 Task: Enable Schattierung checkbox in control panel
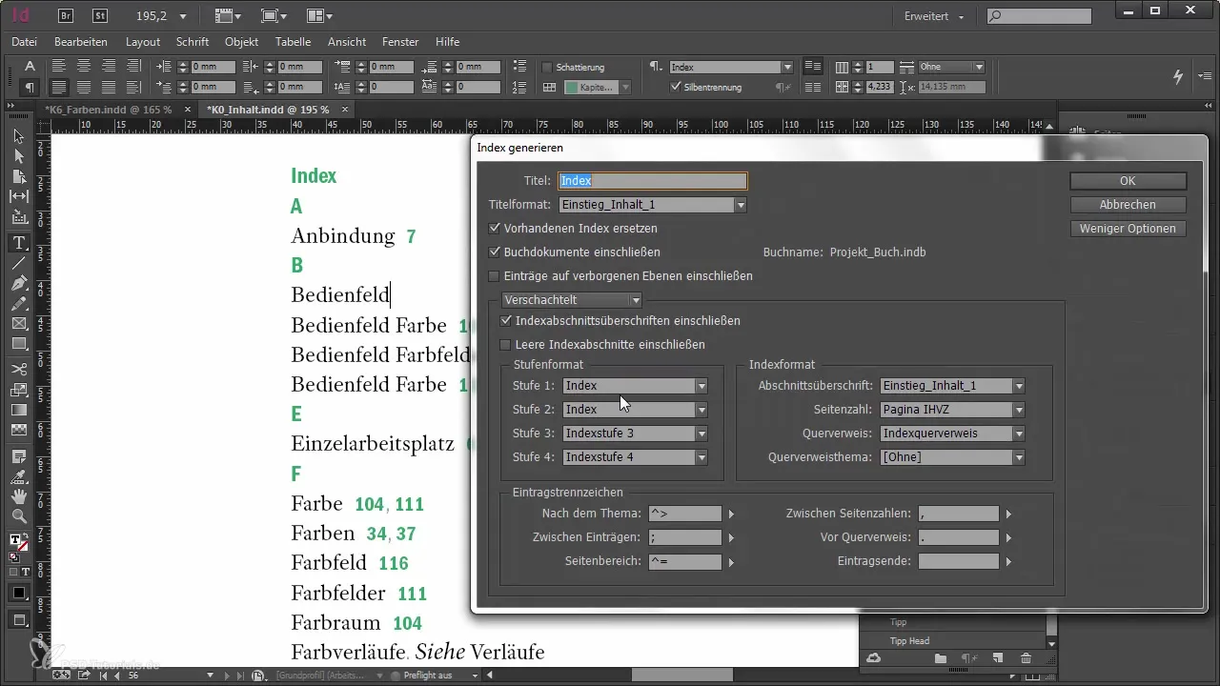(547, 68)
